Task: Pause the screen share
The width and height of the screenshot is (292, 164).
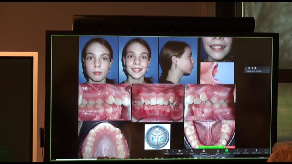Action: pos(236,151)
